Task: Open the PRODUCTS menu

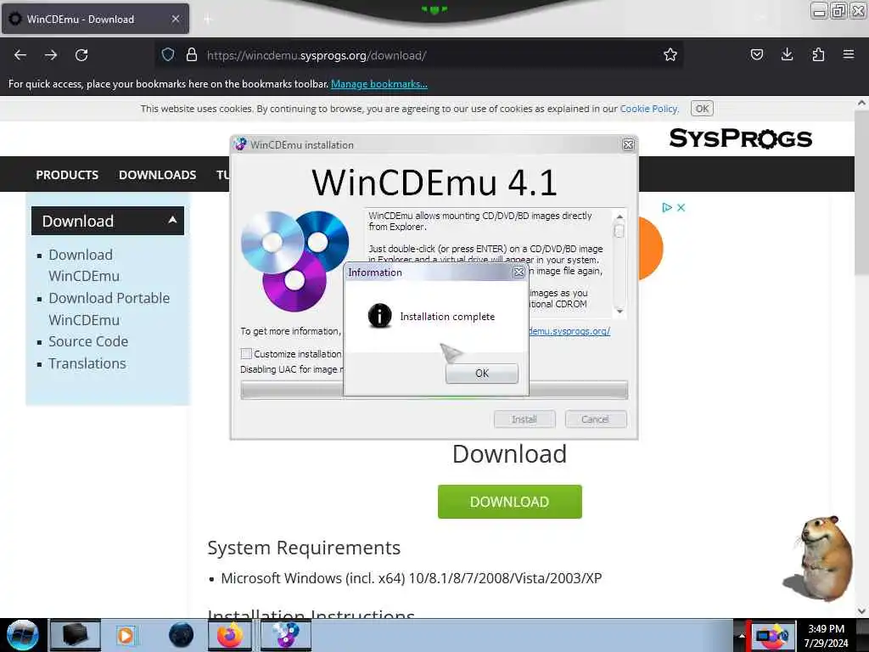Action: [x=67, y=175]
